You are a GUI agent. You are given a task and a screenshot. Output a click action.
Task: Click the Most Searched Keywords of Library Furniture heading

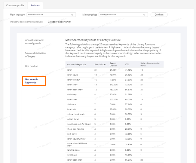coord(93,40)
